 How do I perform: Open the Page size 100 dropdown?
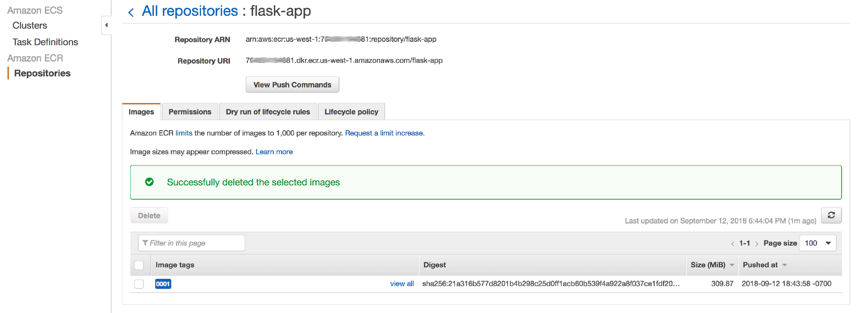[x=818, y=243]
